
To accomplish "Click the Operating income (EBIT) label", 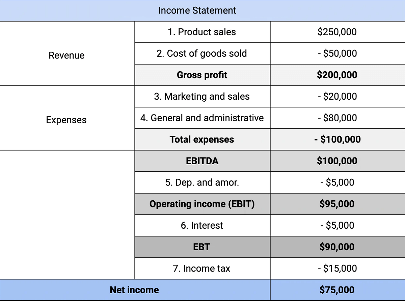I will 202,204.
